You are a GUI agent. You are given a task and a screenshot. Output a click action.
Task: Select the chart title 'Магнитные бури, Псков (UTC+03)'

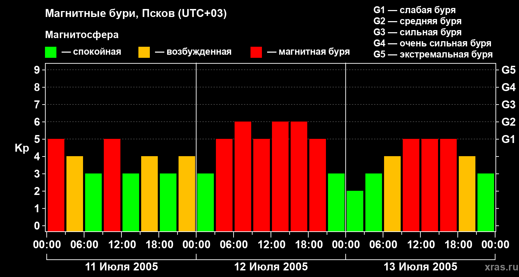point(136,14)
